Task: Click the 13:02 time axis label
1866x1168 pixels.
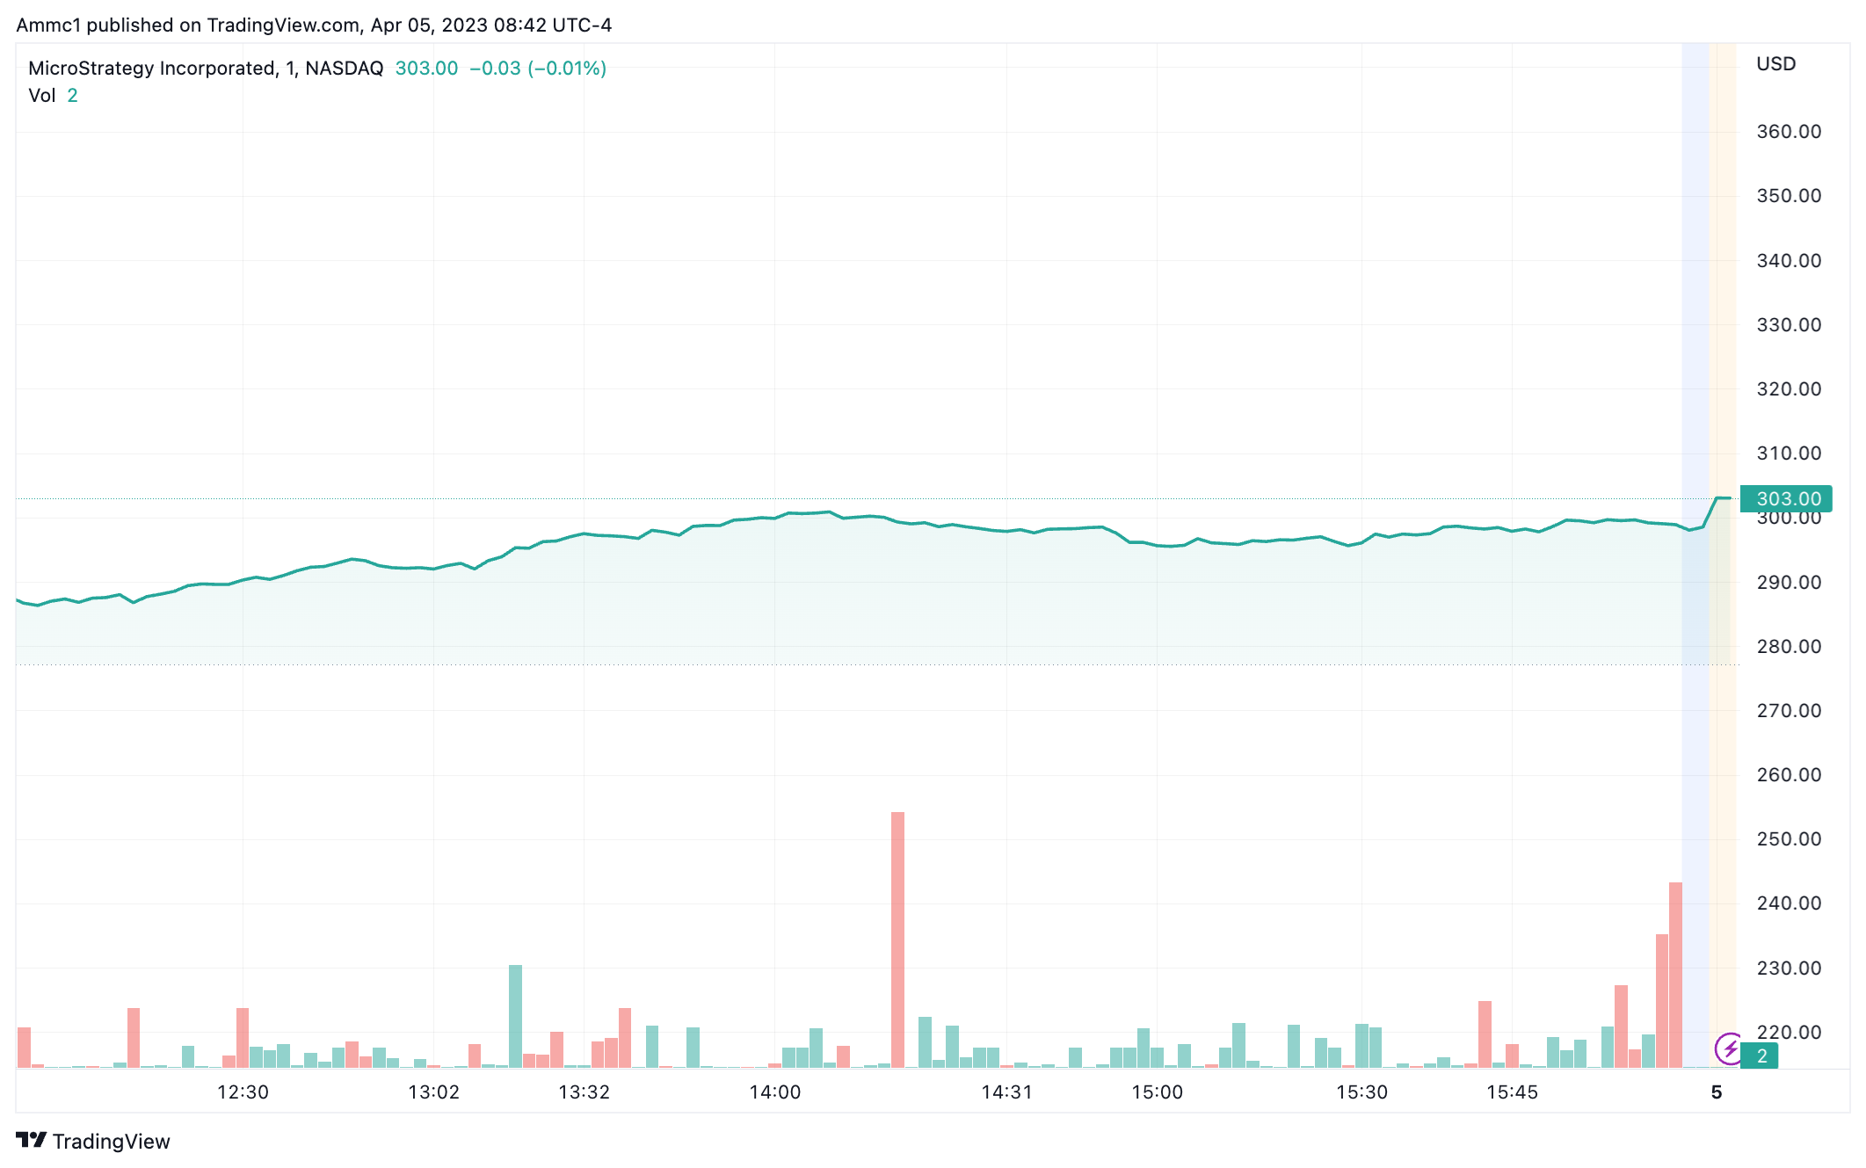Action: [434, 1092]
